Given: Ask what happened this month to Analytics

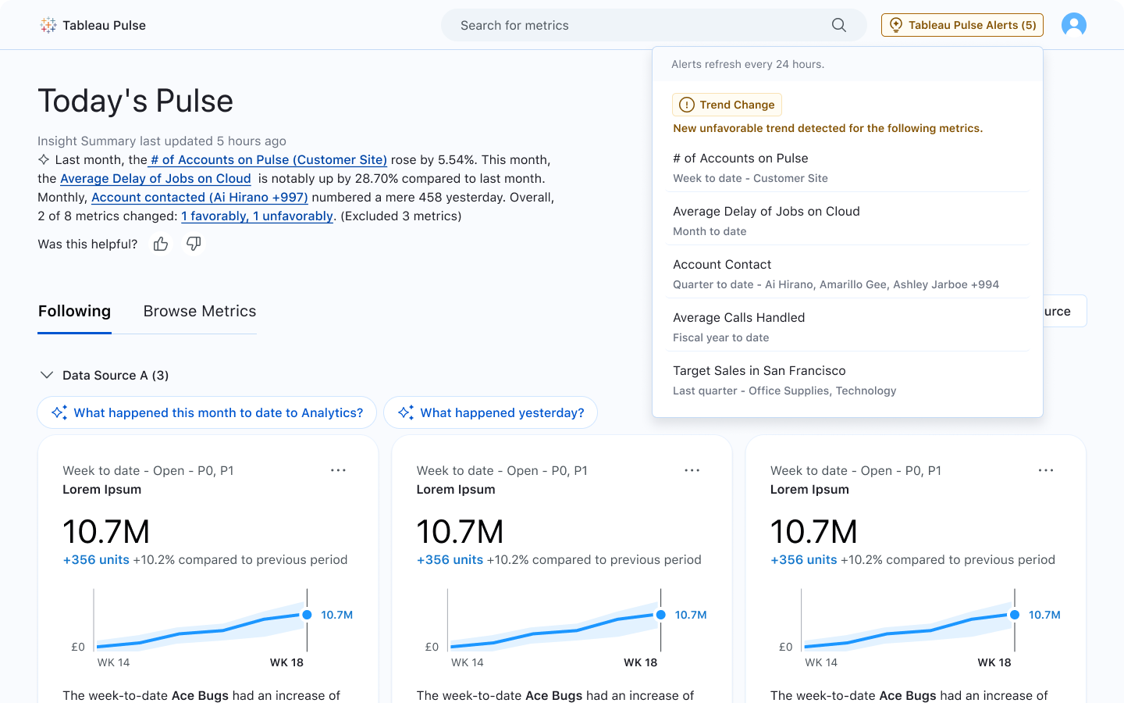Looking at the screenshot, I should [207, 412].
